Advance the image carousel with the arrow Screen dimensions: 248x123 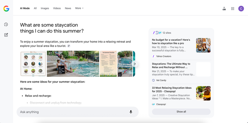[x=135, y=64]
